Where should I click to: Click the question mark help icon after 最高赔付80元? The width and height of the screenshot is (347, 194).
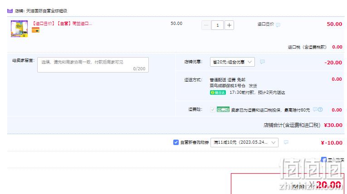320,110
